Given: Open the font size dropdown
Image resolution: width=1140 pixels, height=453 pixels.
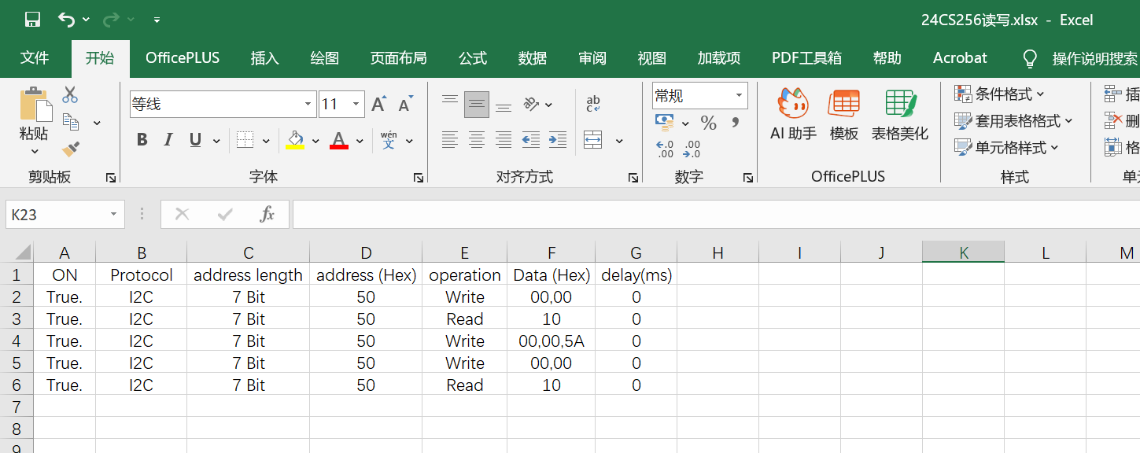Looking at the screenshot, I should [356, 104].
